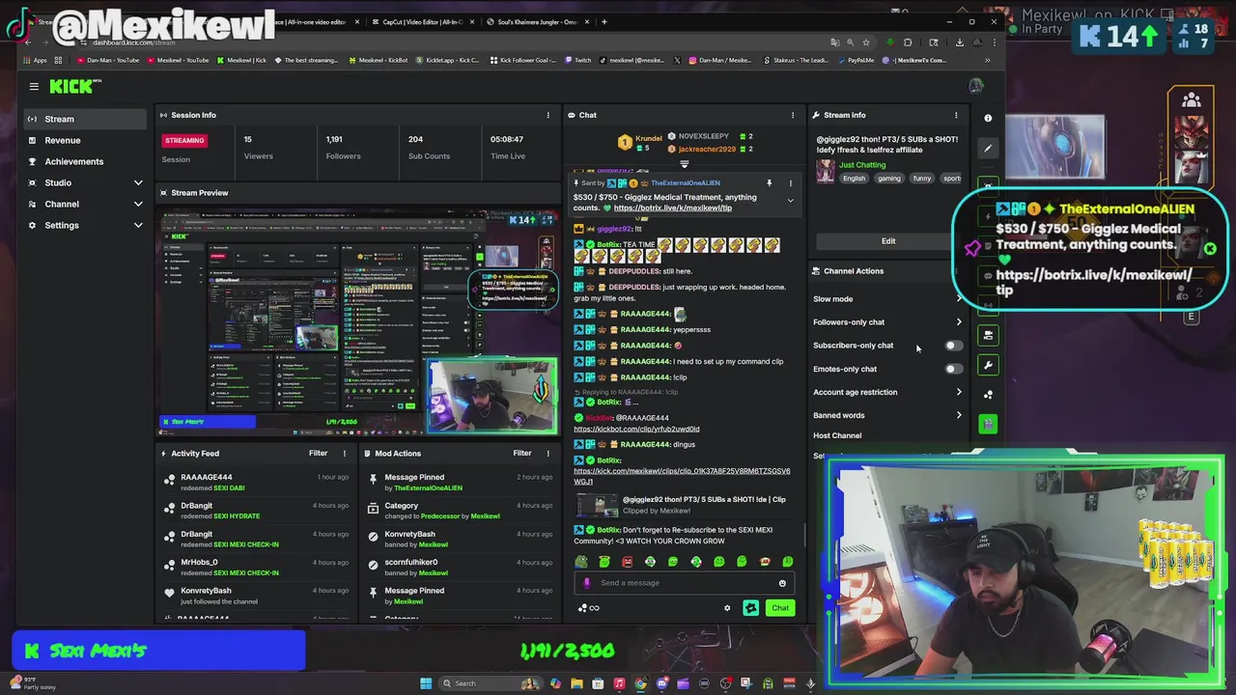Open Mexikewl - KickBot bookmark
This screenshot has height=695, width=1236.
click(x=378, y=60)
